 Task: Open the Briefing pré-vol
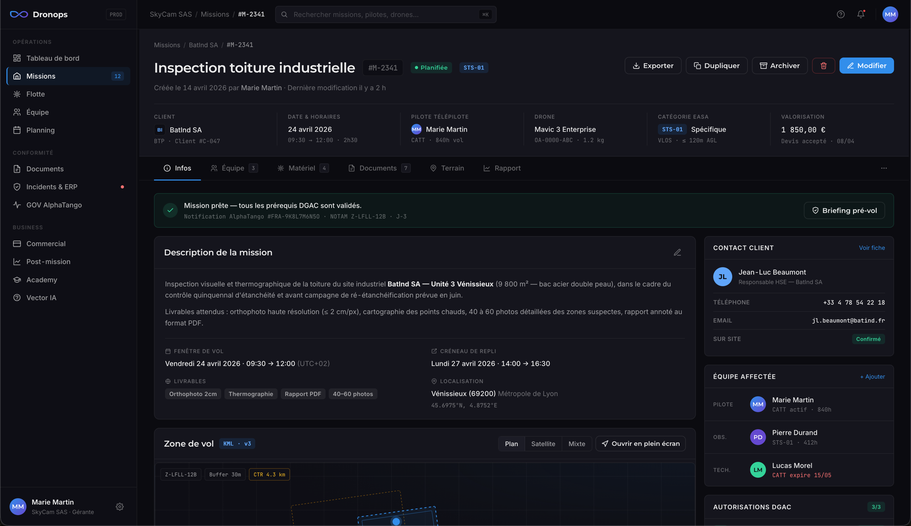(844, 210)
